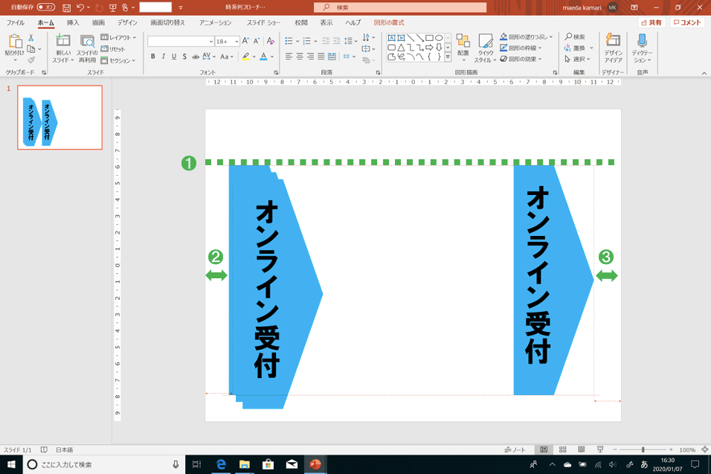
Task: Open デザインアイデア design ideas
Action: point(613,48)
